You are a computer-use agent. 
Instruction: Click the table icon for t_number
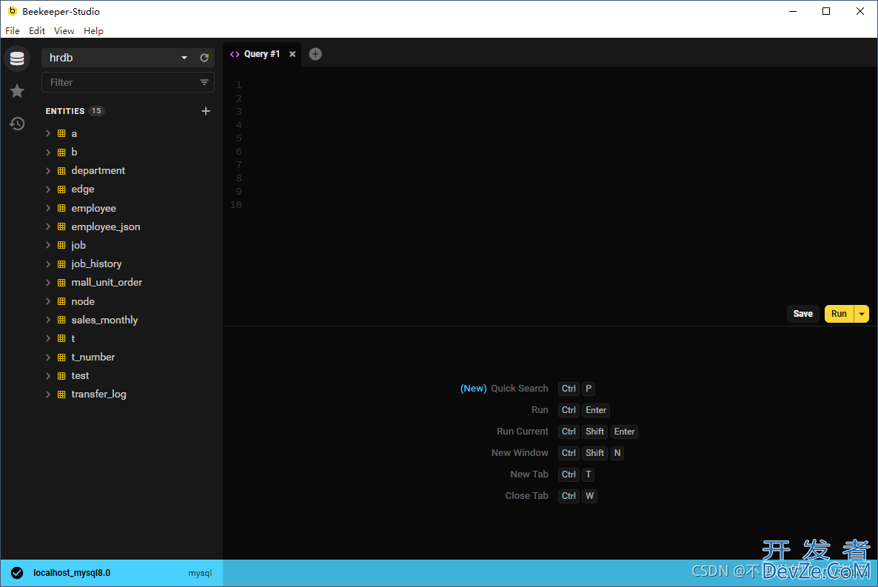click(x=61, y=357)
